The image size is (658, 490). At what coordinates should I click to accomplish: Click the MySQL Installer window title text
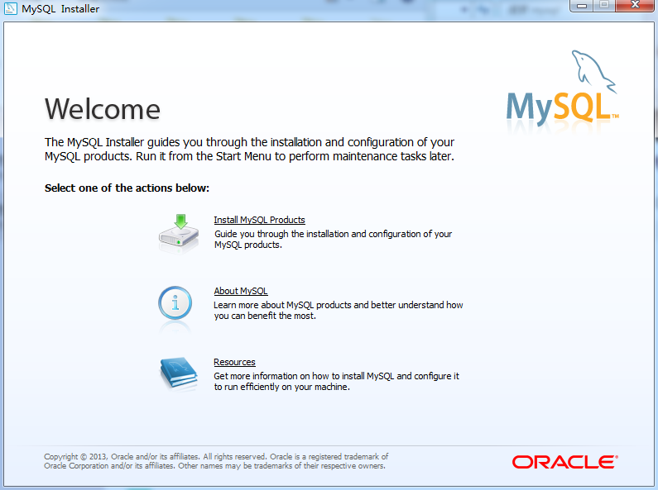click(x=60, y=9)
